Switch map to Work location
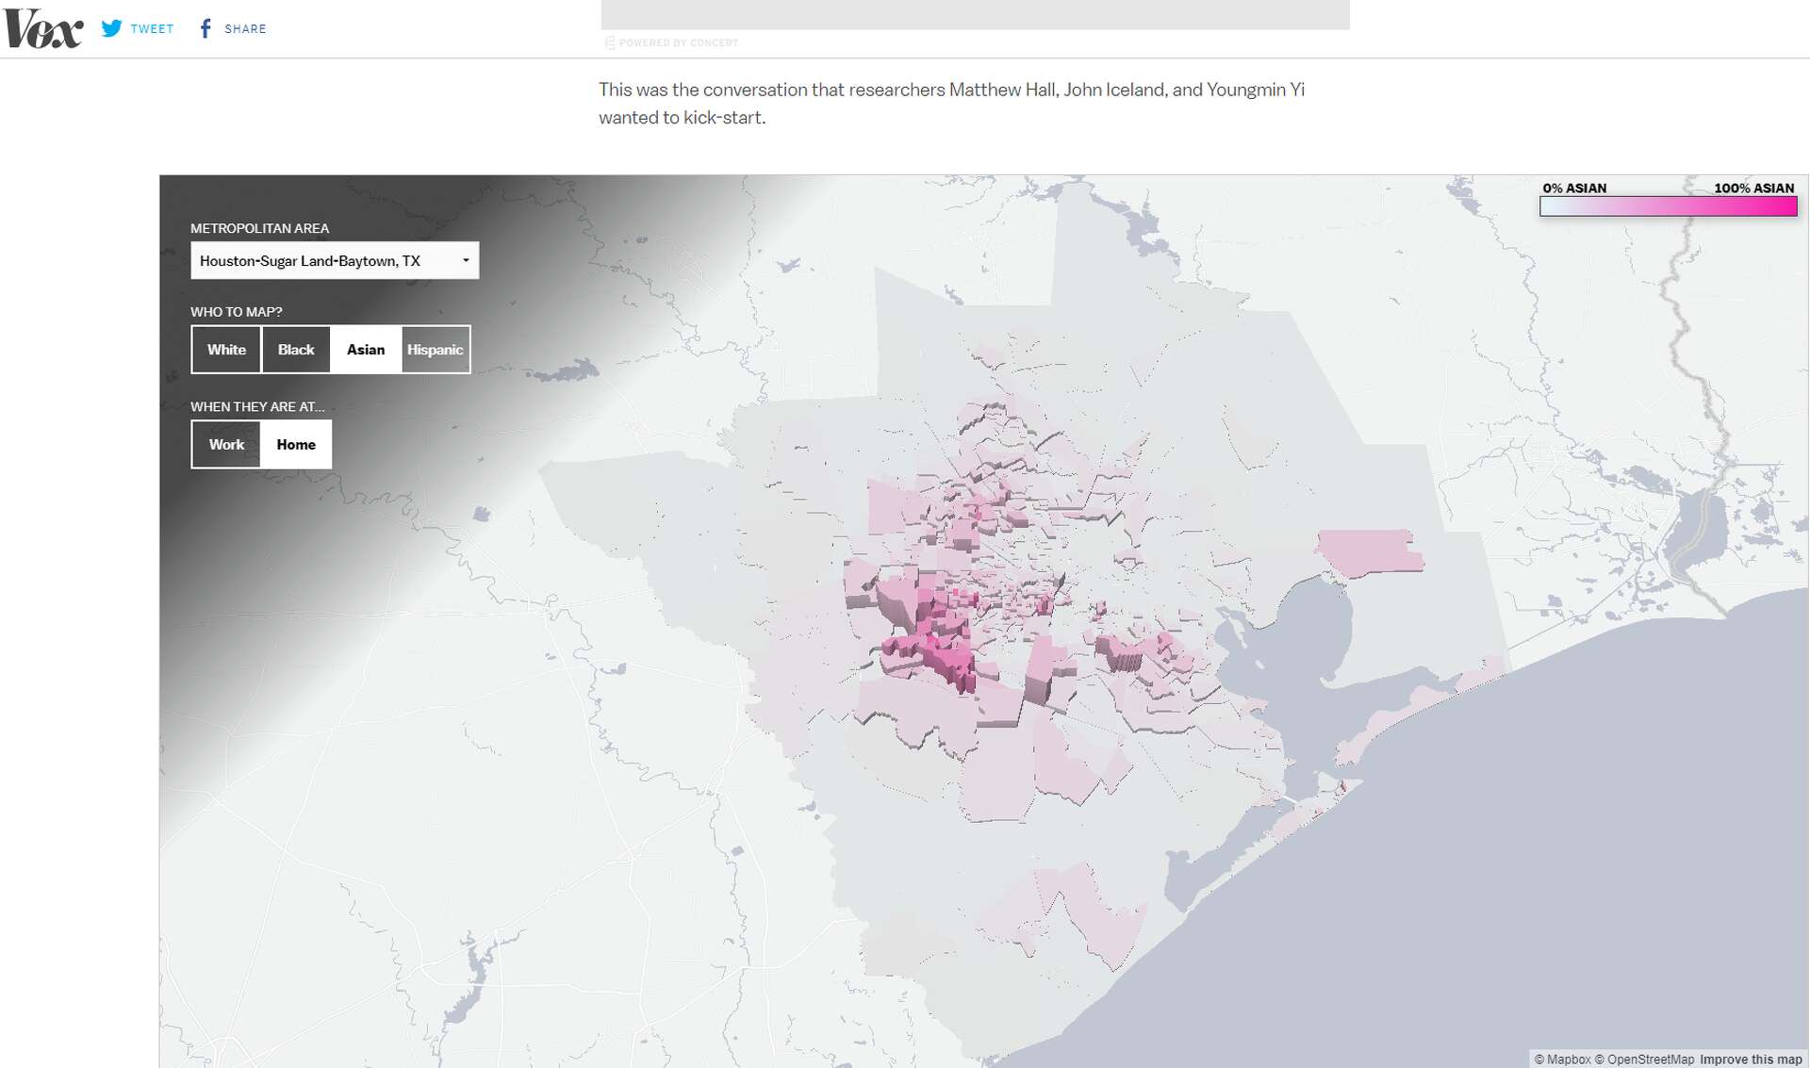 tap(226, 445)
